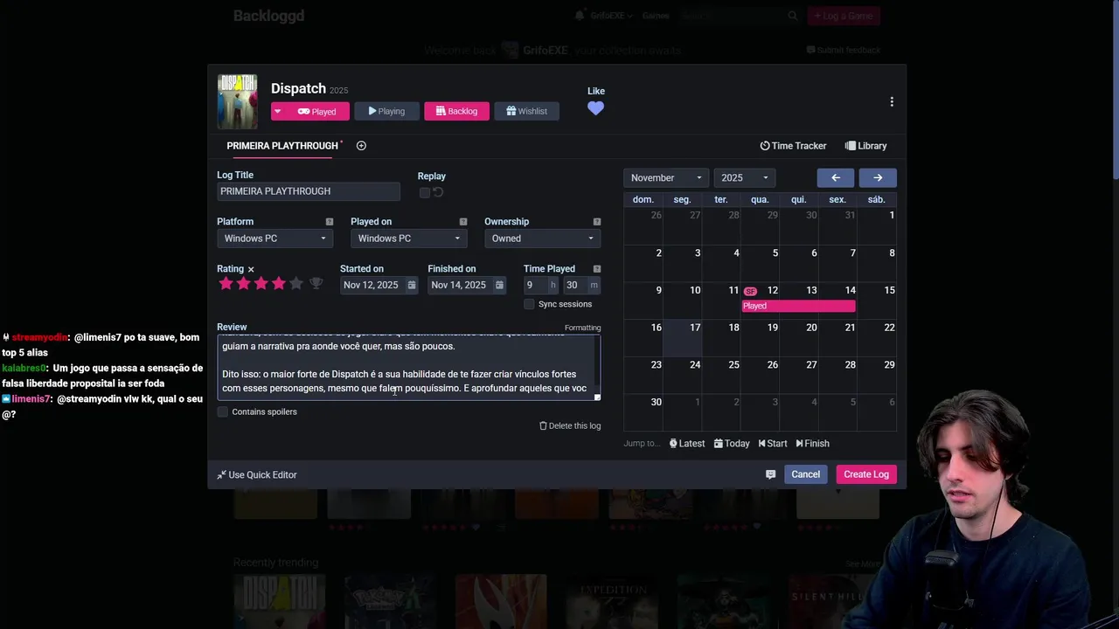The width and height of the screenshot is (1119, 629).
Task: Open the Formatting help link
Action: pyautogui.click(x=582, y=328)
